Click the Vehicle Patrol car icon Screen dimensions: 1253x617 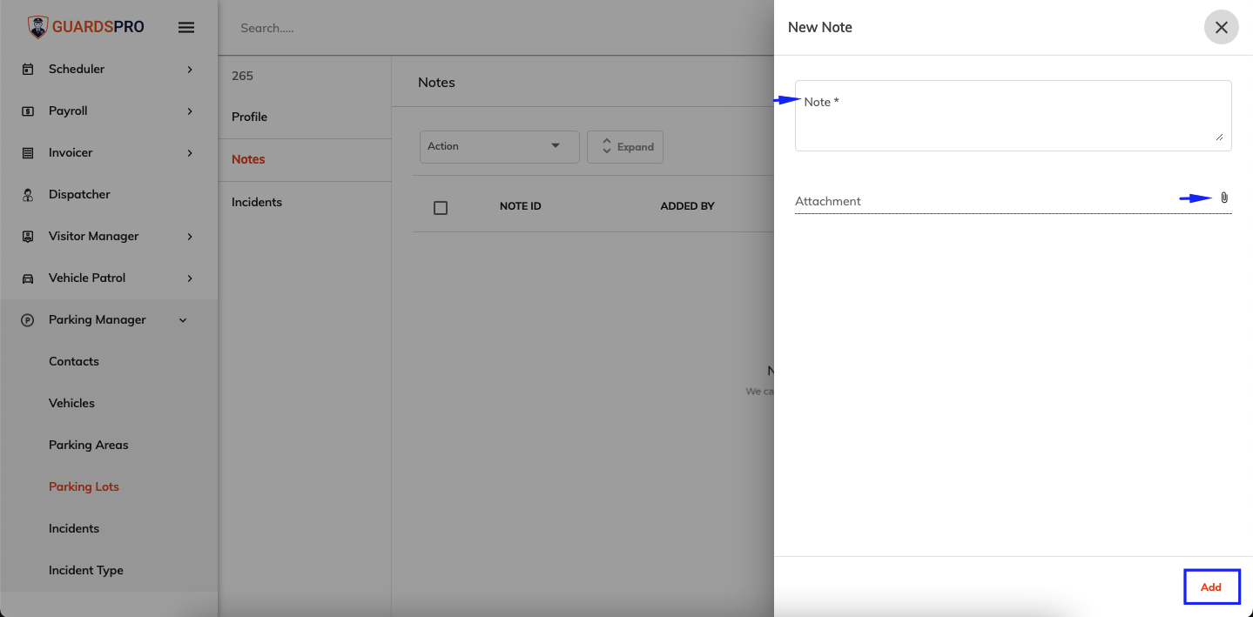tap(28, 278)
